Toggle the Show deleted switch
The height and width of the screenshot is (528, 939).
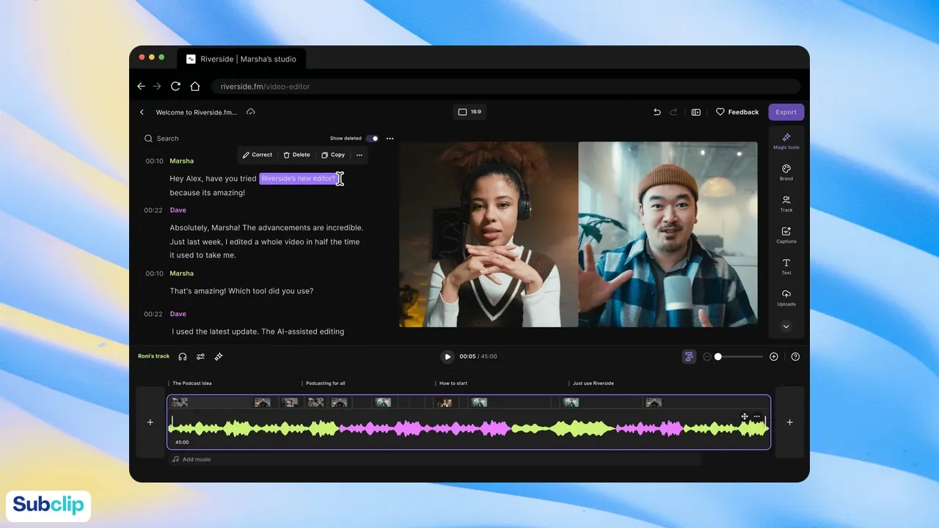(373, 138)
